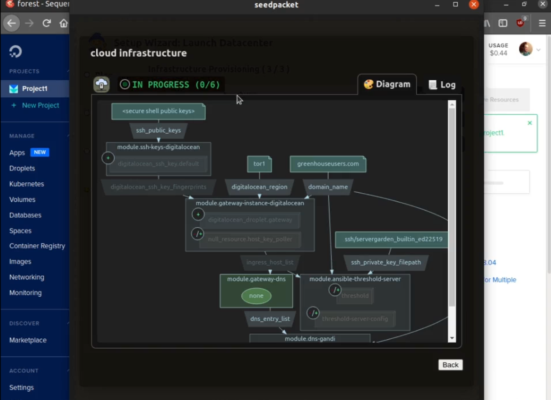Click the status icon beside null_resource.host_key_poller
The image size is (551, 400).
click(x=198, y=234)
